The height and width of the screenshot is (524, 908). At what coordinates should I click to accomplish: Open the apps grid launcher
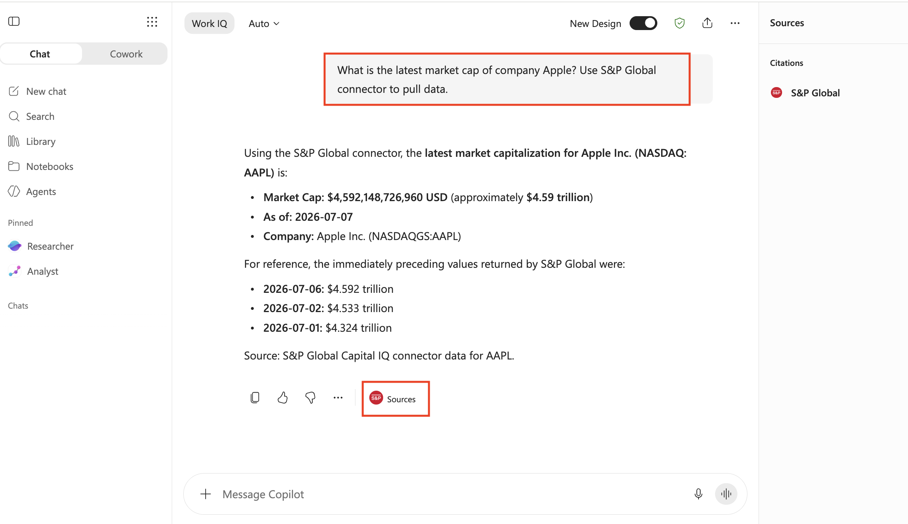coord(152,22)
